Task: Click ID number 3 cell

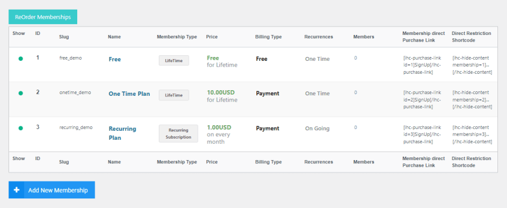Action: pos(38,127)
